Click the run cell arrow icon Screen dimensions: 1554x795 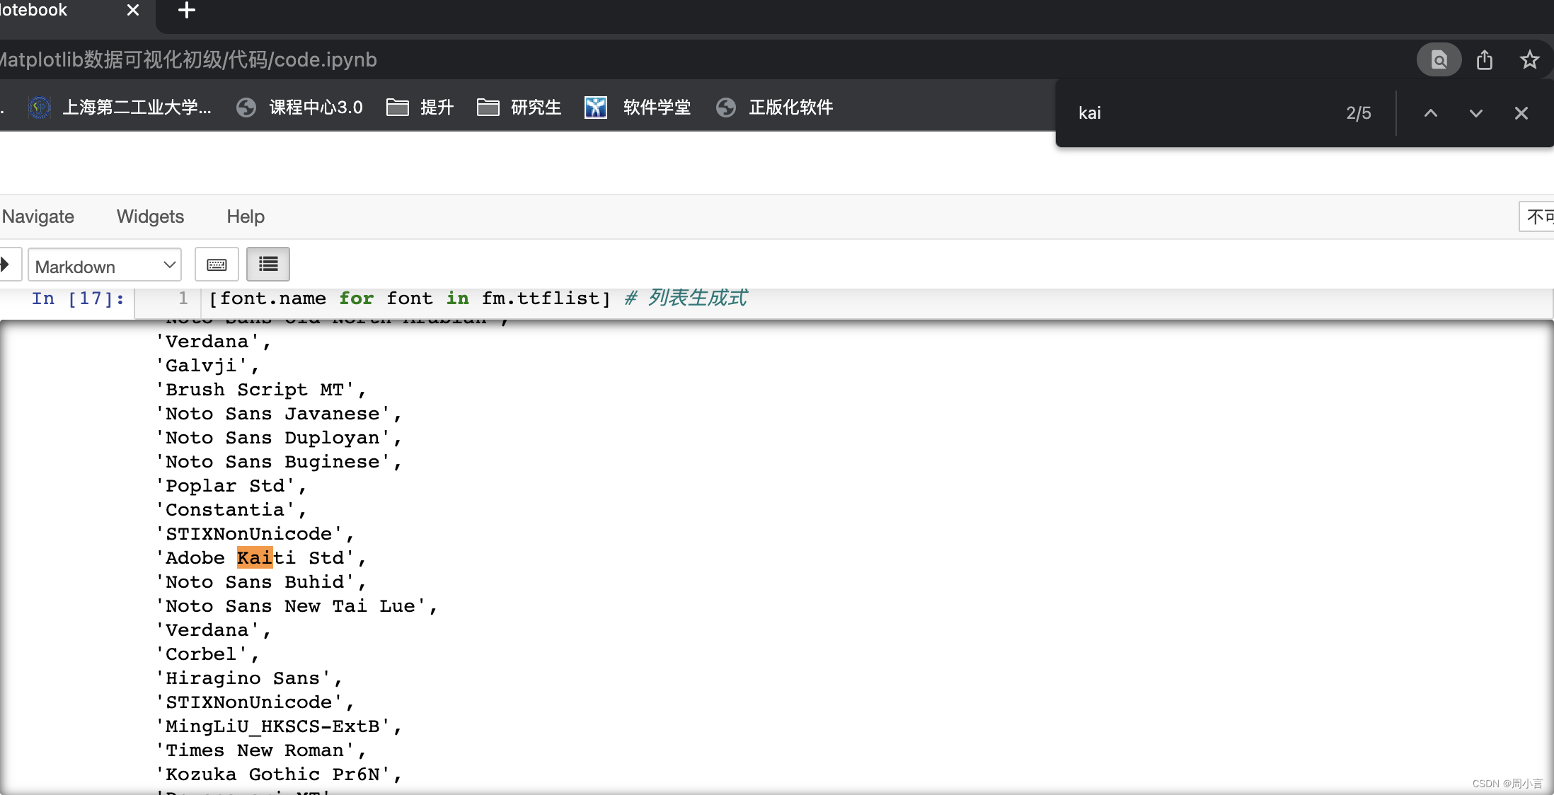point(6,265)
